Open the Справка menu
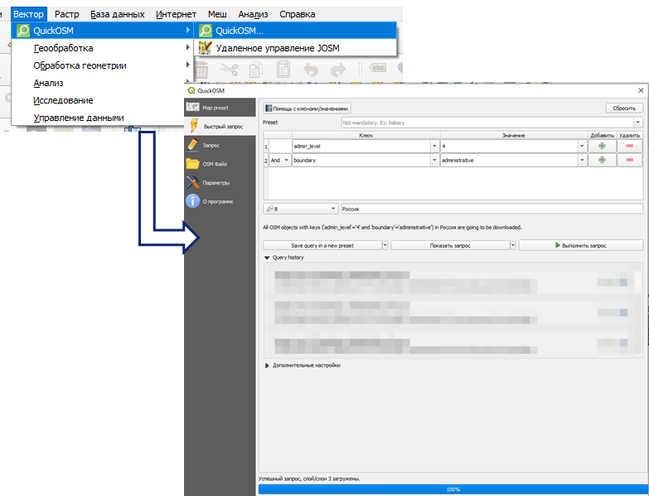Viewport: 649px width, 496px height. pos(298,14)
